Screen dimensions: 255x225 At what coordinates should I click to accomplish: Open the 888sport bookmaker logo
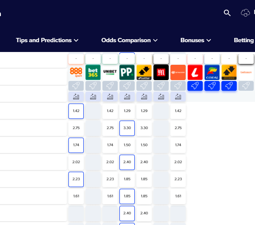click(76, 72)
